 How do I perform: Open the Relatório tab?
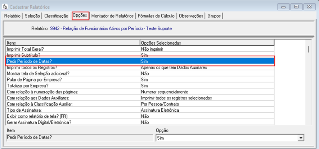pyautogui.click(x=12, y=16)
